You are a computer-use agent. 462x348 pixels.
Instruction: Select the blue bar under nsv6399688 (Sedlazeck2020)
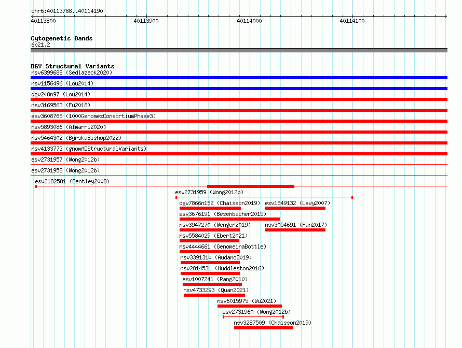(x=239, y=78)
